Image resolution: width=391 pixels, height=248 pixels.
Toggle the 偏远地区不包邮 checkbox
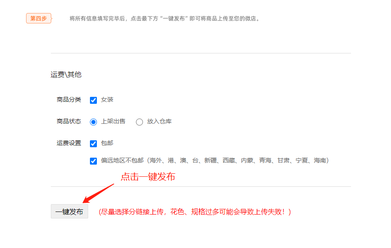click(93, 161)
